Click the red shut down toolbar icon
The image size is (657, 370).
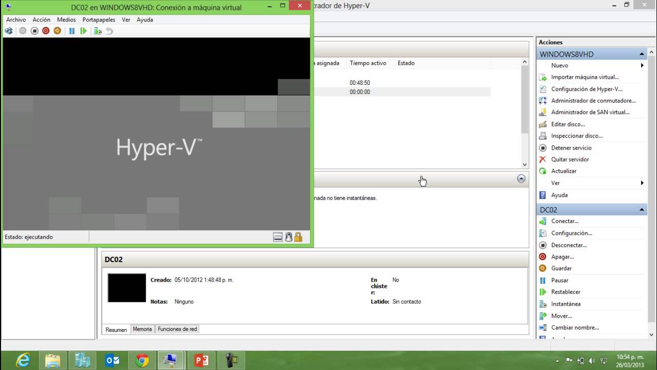46,31
